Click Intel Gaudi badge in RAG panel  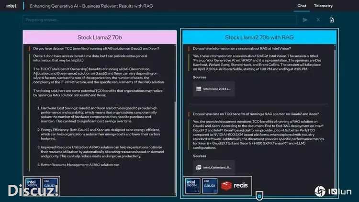(x=210, y=186)
